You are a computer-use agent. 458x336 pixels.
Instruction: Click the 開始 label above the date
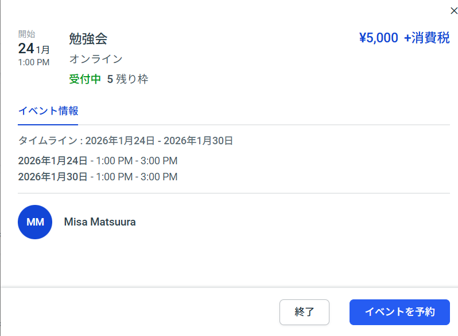coord(26,34)
